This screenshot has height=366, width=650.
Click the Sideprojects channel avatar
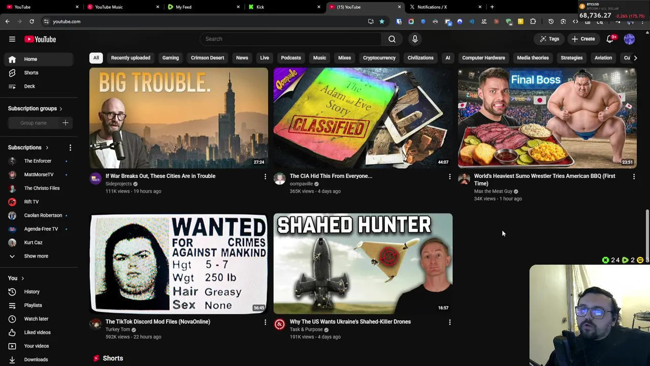95,178
